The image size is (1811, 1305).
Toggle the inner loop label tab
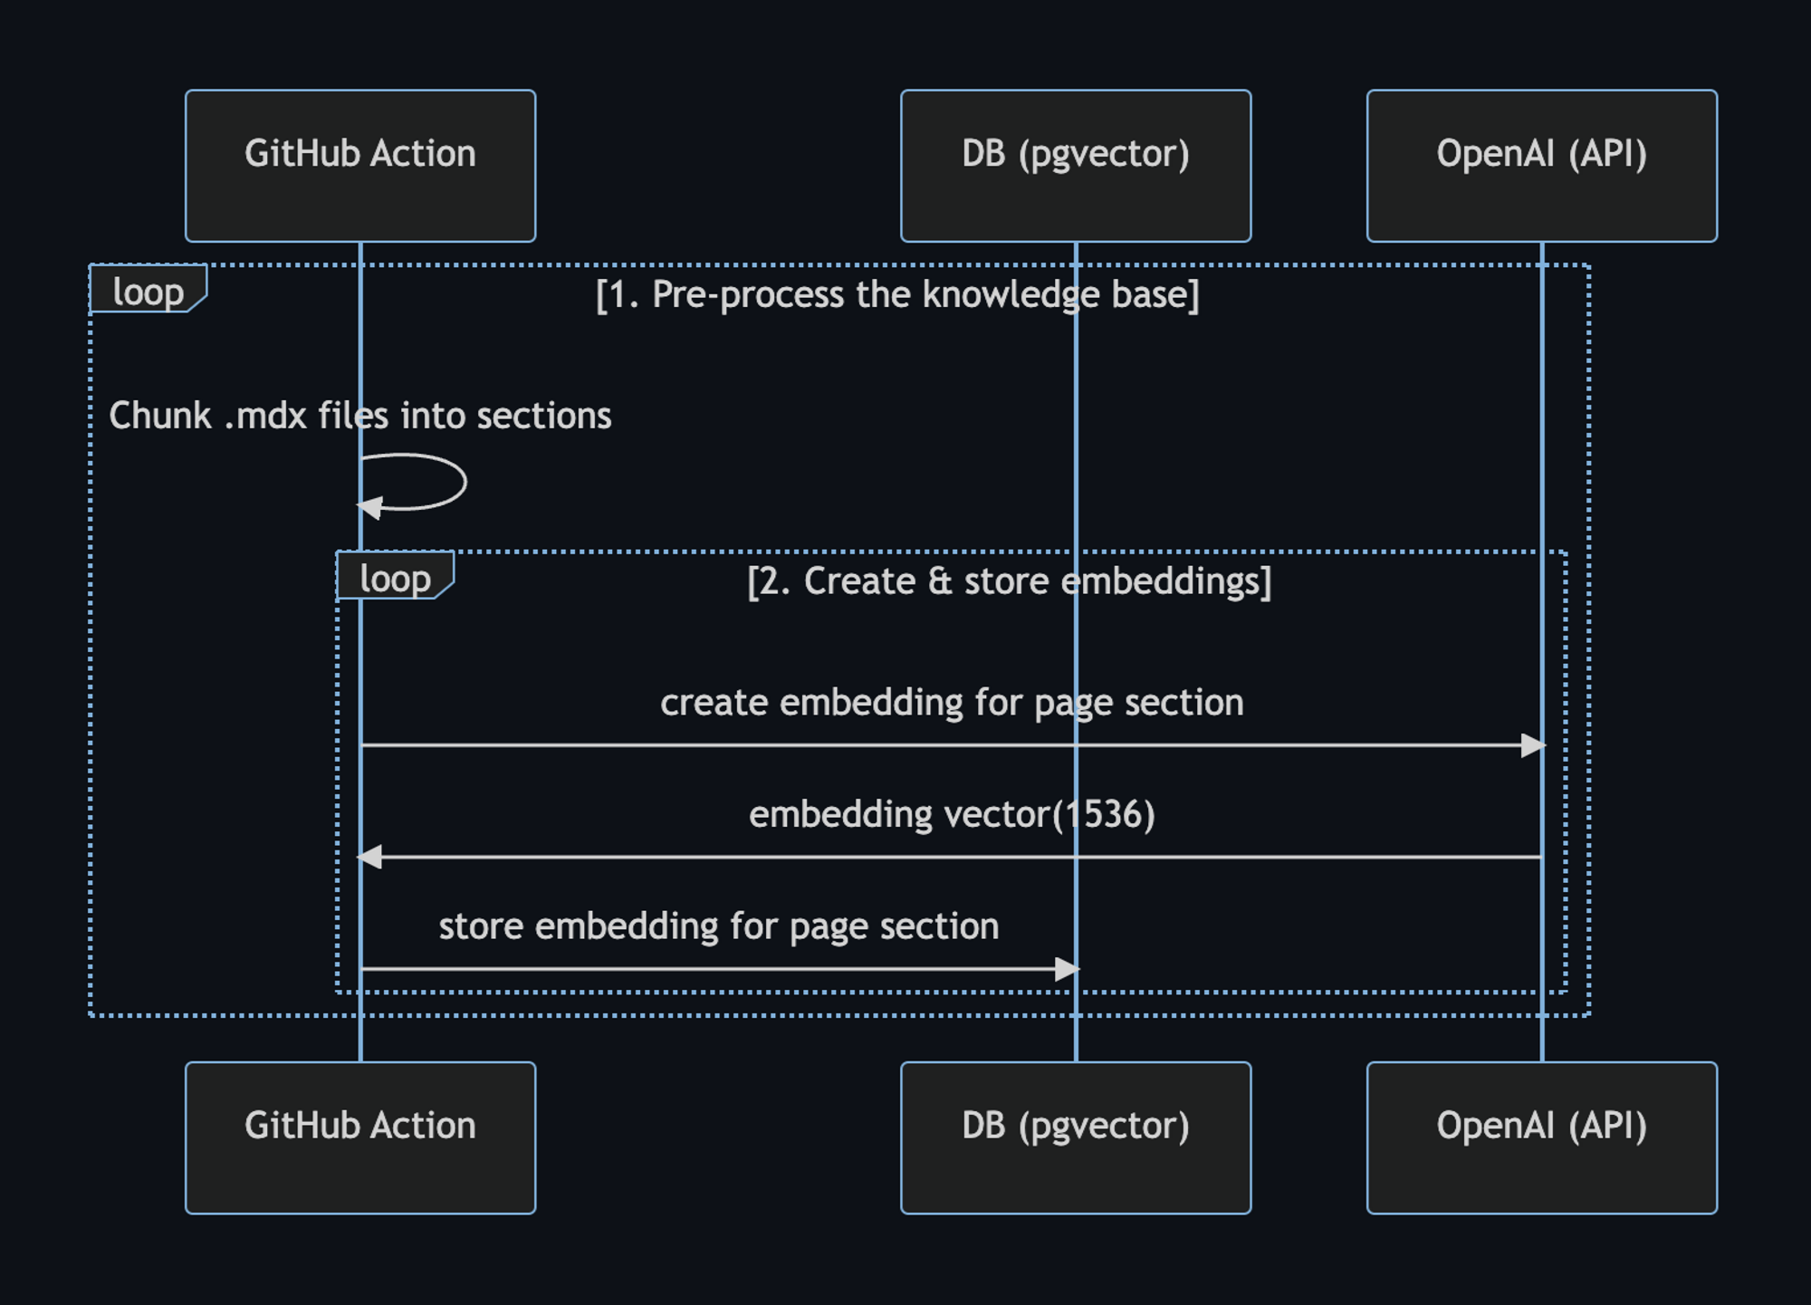[x=394, y=579]
